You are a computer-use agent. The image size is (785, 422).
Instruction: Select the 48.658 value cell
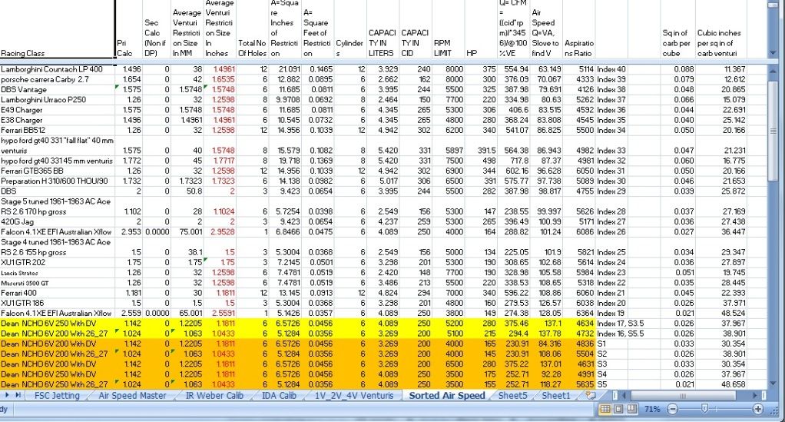(721, 384)
